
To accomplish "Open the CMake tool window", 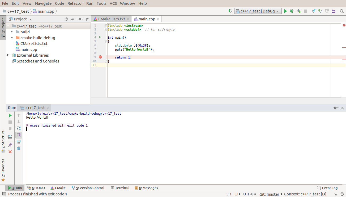I will tap(58, 188).
